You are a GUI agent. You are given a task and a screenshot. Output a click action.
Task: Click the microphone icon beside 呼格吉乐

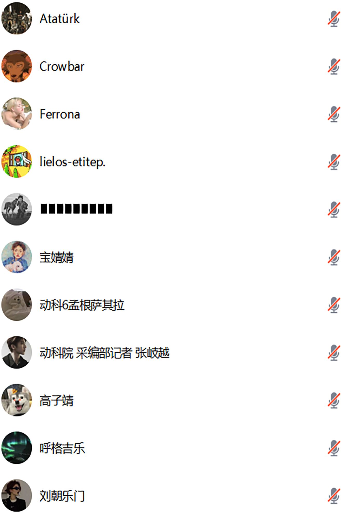pyautogui.click(x=334, y=448)
